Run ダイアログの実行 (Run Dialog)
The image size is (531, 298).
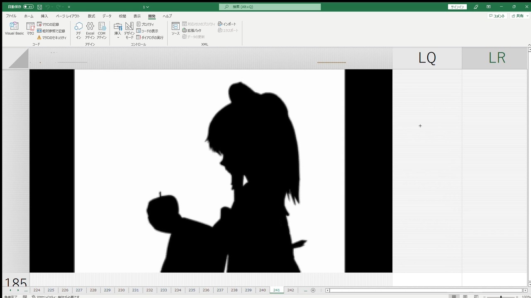150,38
